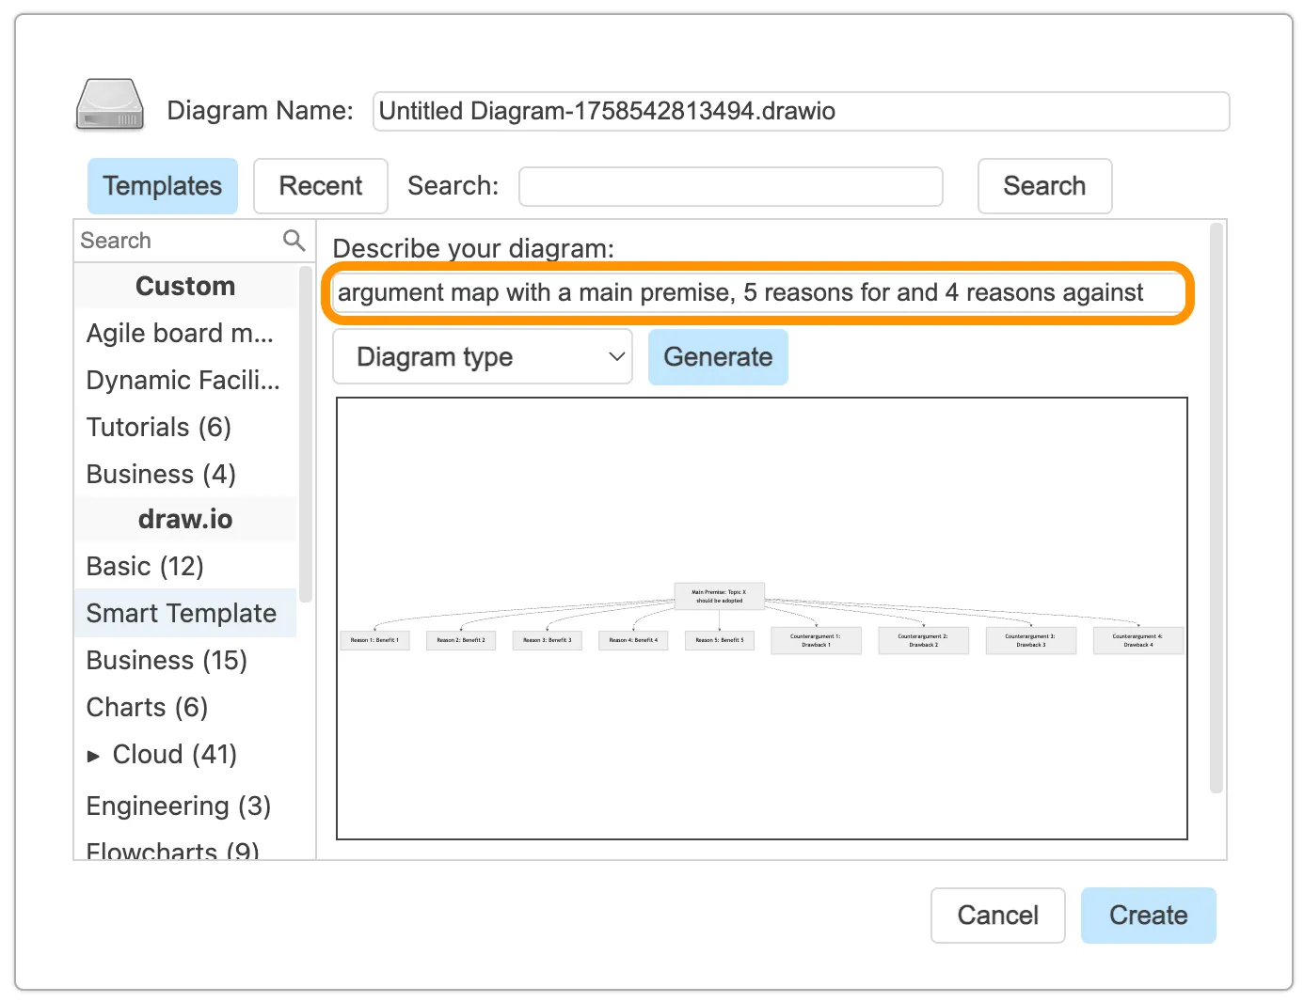Click the magnifier icon in sidebar search
The width and height of the screenshot is (1304, 1002).
pyautogui.click(x=294, y=241)
